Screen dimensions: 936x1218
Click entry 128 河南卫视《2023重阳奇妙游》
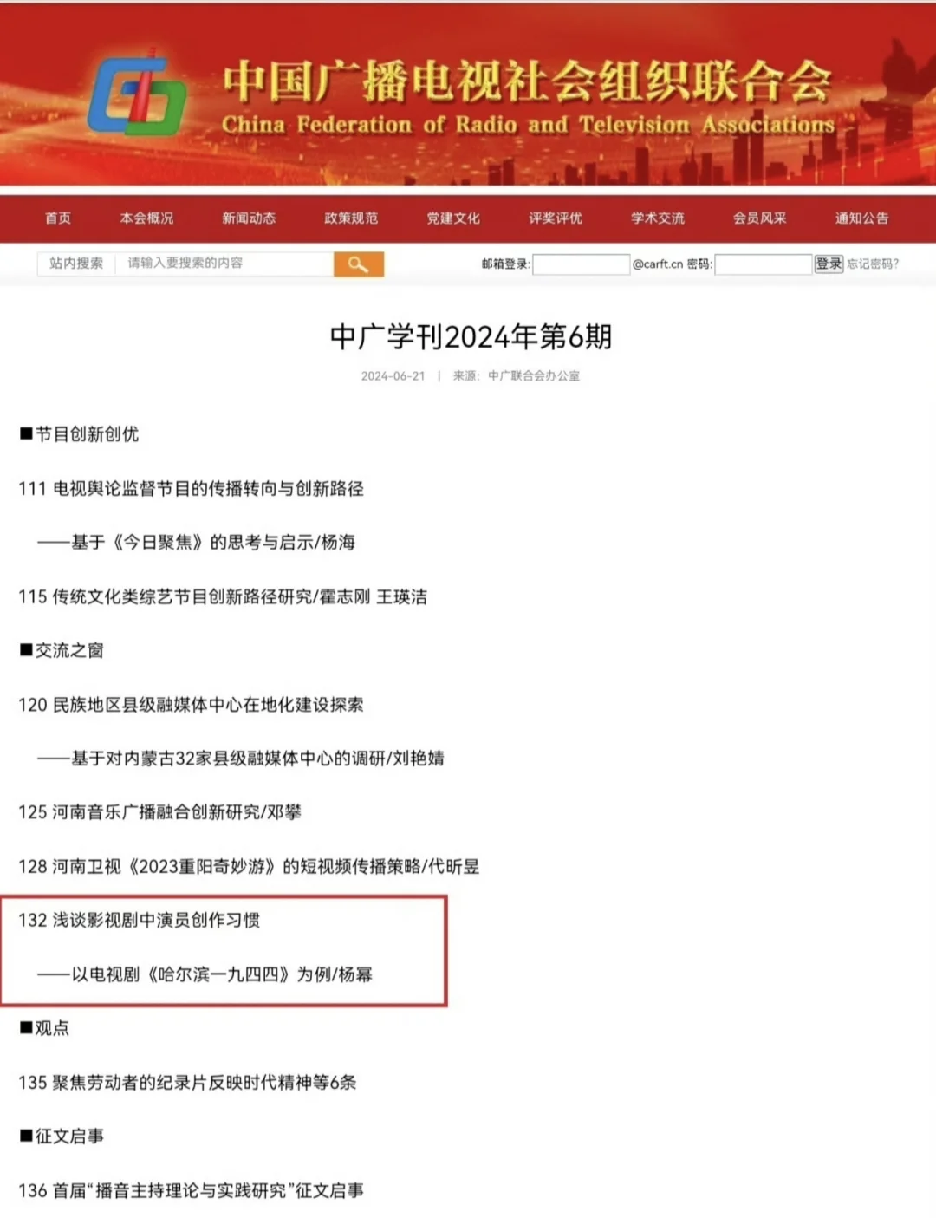coord(249,867)
